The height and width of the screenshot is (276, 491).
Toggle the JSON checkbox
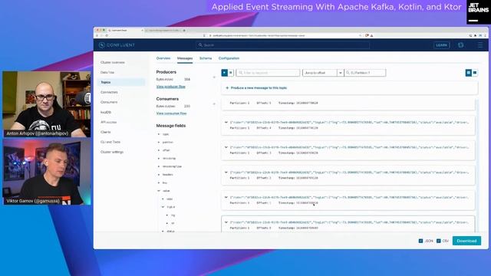tap(420, 241)
